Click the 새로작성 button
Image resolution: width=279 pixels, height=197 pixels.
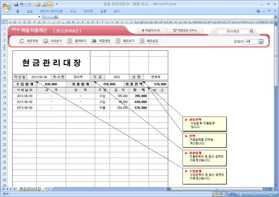(29, 41)
